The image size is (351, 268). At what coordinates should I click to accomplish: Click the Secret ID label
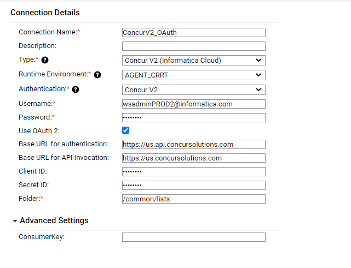point(33,185)
